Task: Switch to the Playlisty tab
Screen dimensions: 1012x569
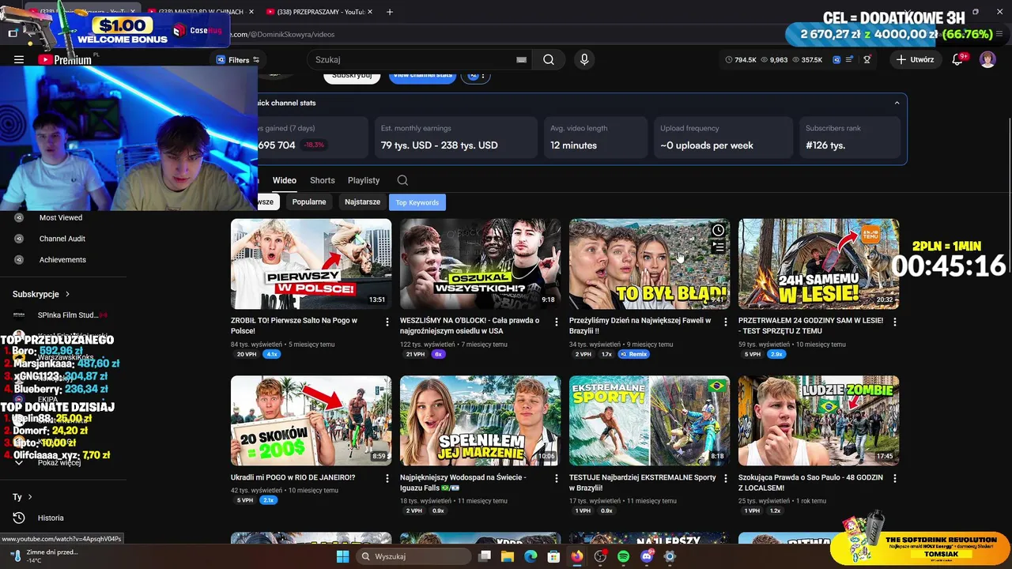Action: (x=364, y=180)
